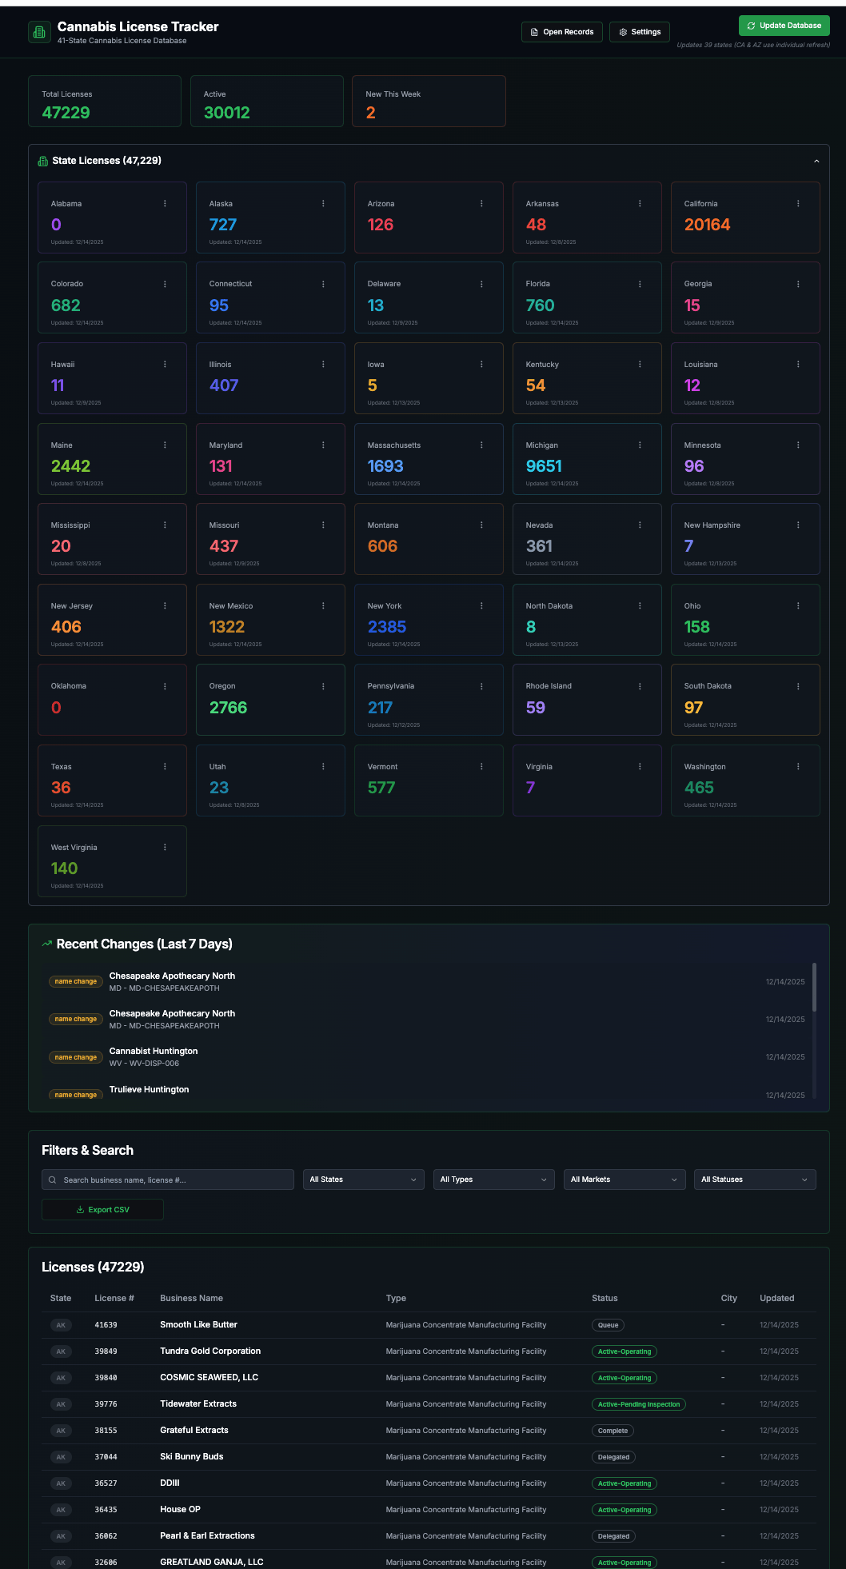Open Minnesota card's three-dot menu
Image resolution: width=846 pixels, height=1569 pixels.
coord(798,445)
